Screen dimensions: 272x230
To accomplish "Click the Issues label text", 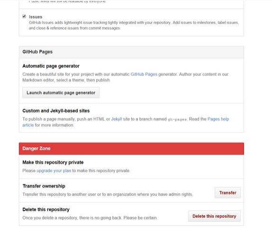I will click(36, 17).
